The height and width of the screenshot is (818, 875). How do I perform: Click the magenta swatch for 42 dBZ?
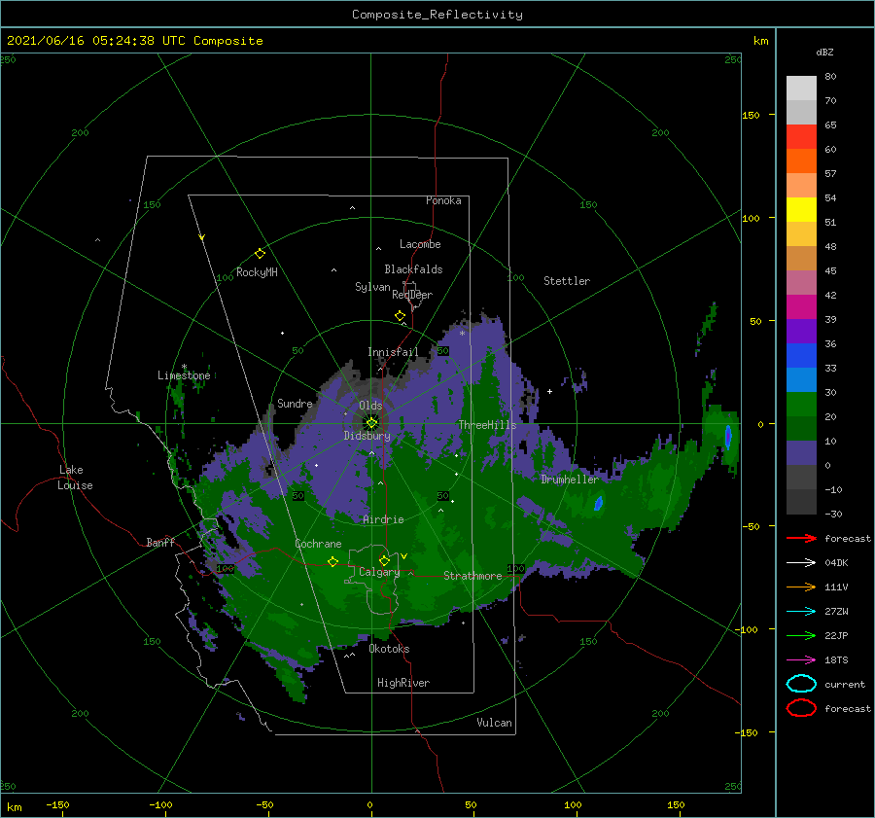pos(801,306)
